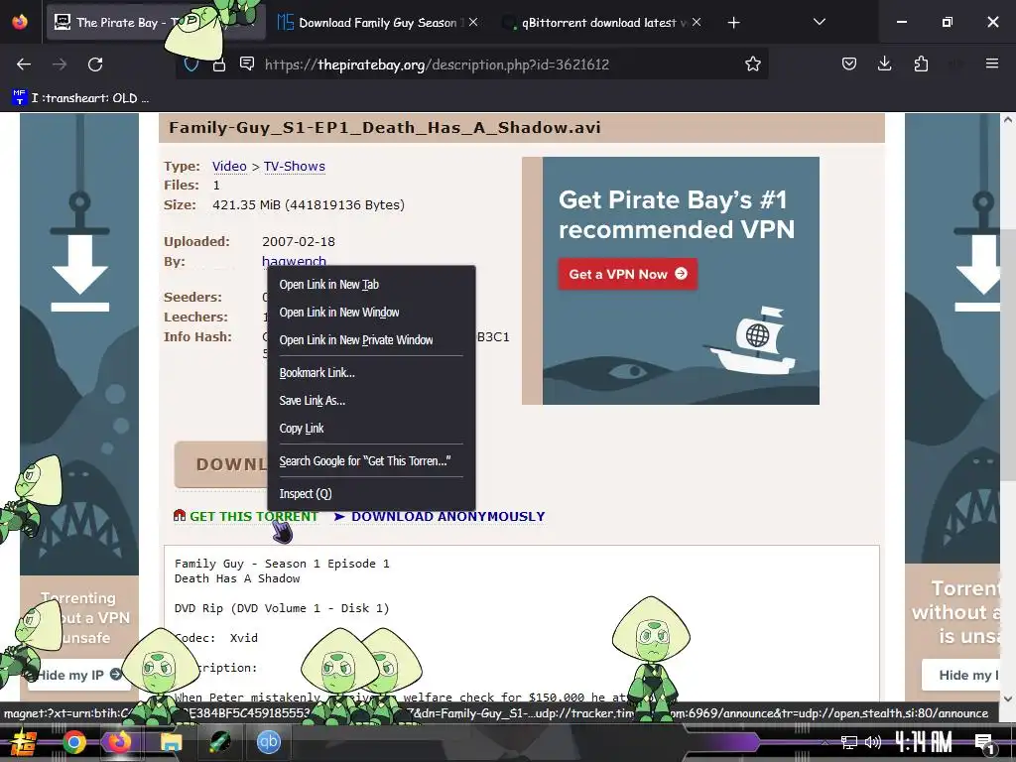
Task: Choose Open Link in New Tab
Action: tap(371, 285)
